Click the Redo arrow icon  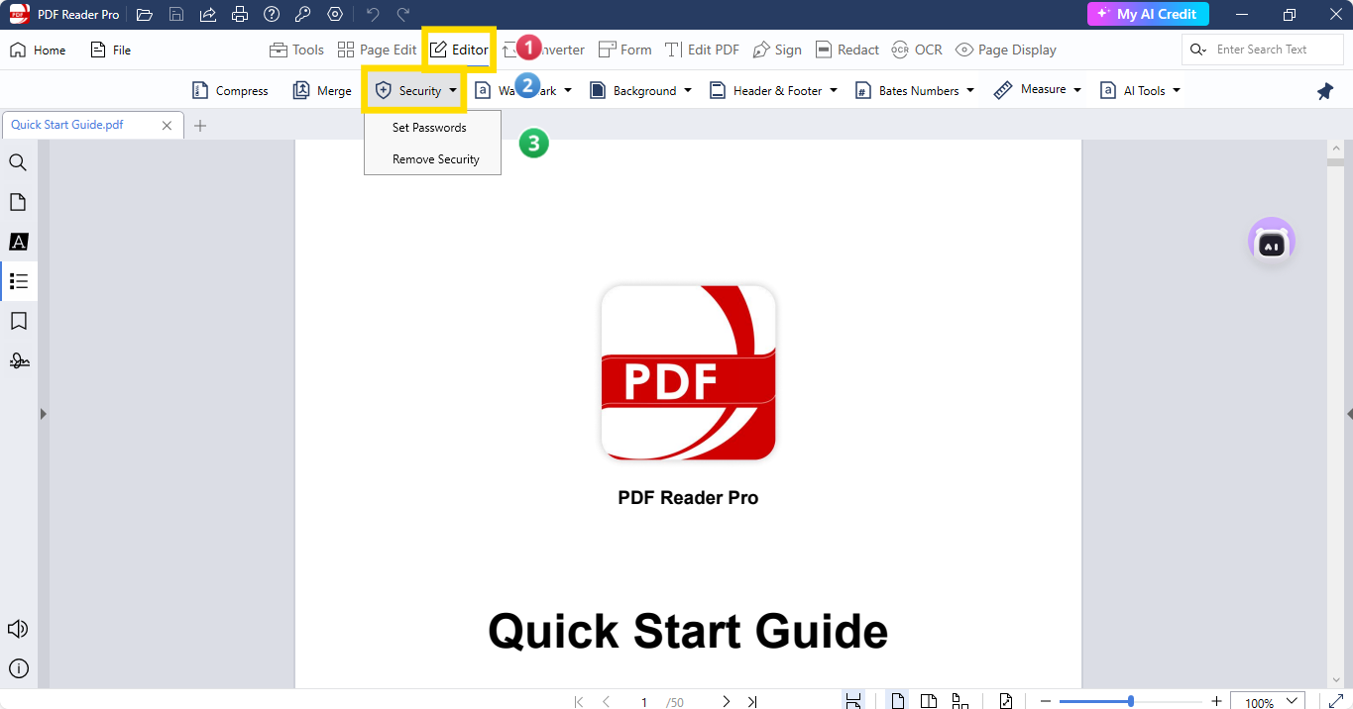point(403,15)
